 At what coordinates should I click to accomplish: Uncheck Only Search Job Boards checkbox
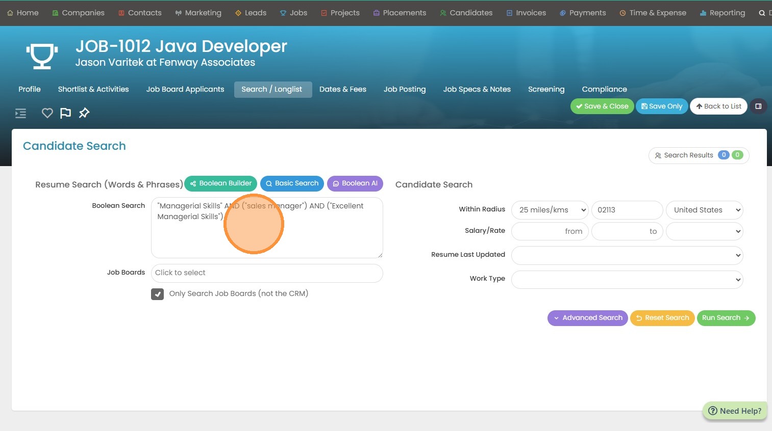pyautogui.click(x=158, y=294)
